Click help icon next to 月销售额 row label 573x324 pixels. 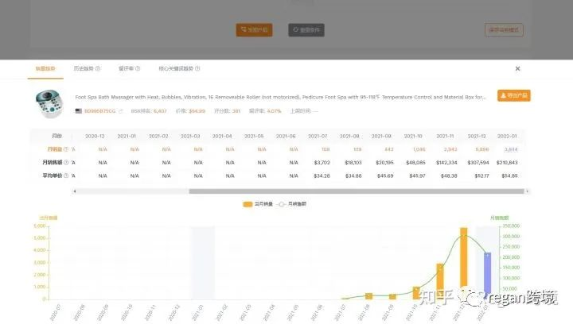coord(66,162)
